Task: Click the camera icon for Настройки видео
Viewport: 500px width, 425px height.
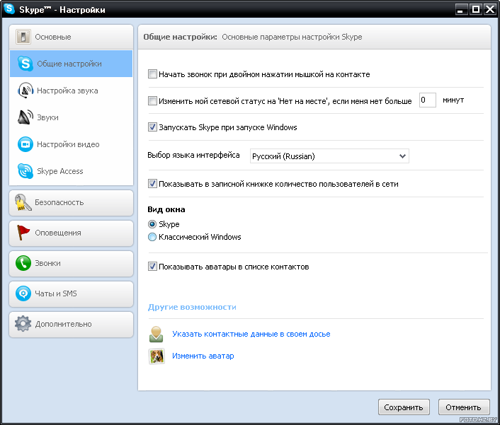Action: [x=25, y=144]
